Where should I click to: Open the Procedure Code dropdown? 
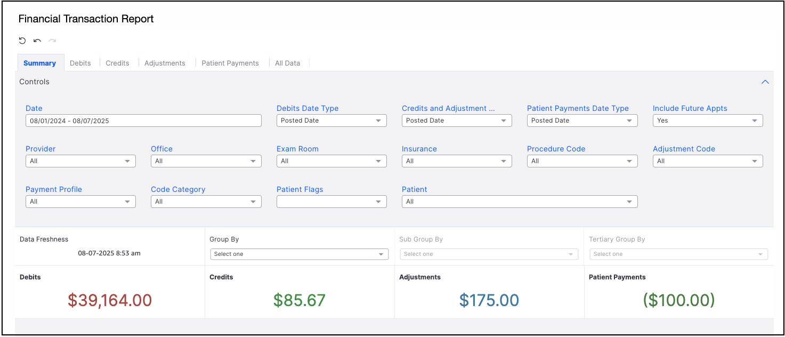pos(582,161)
